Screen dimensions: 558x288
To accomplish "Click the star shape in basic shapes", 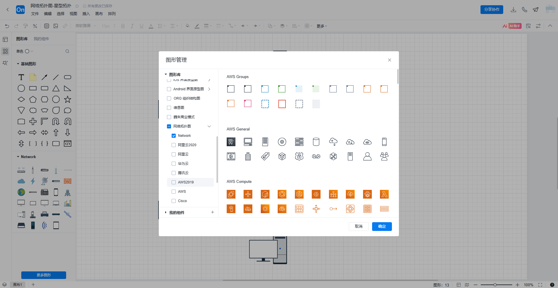I will [x=68, y=100].
